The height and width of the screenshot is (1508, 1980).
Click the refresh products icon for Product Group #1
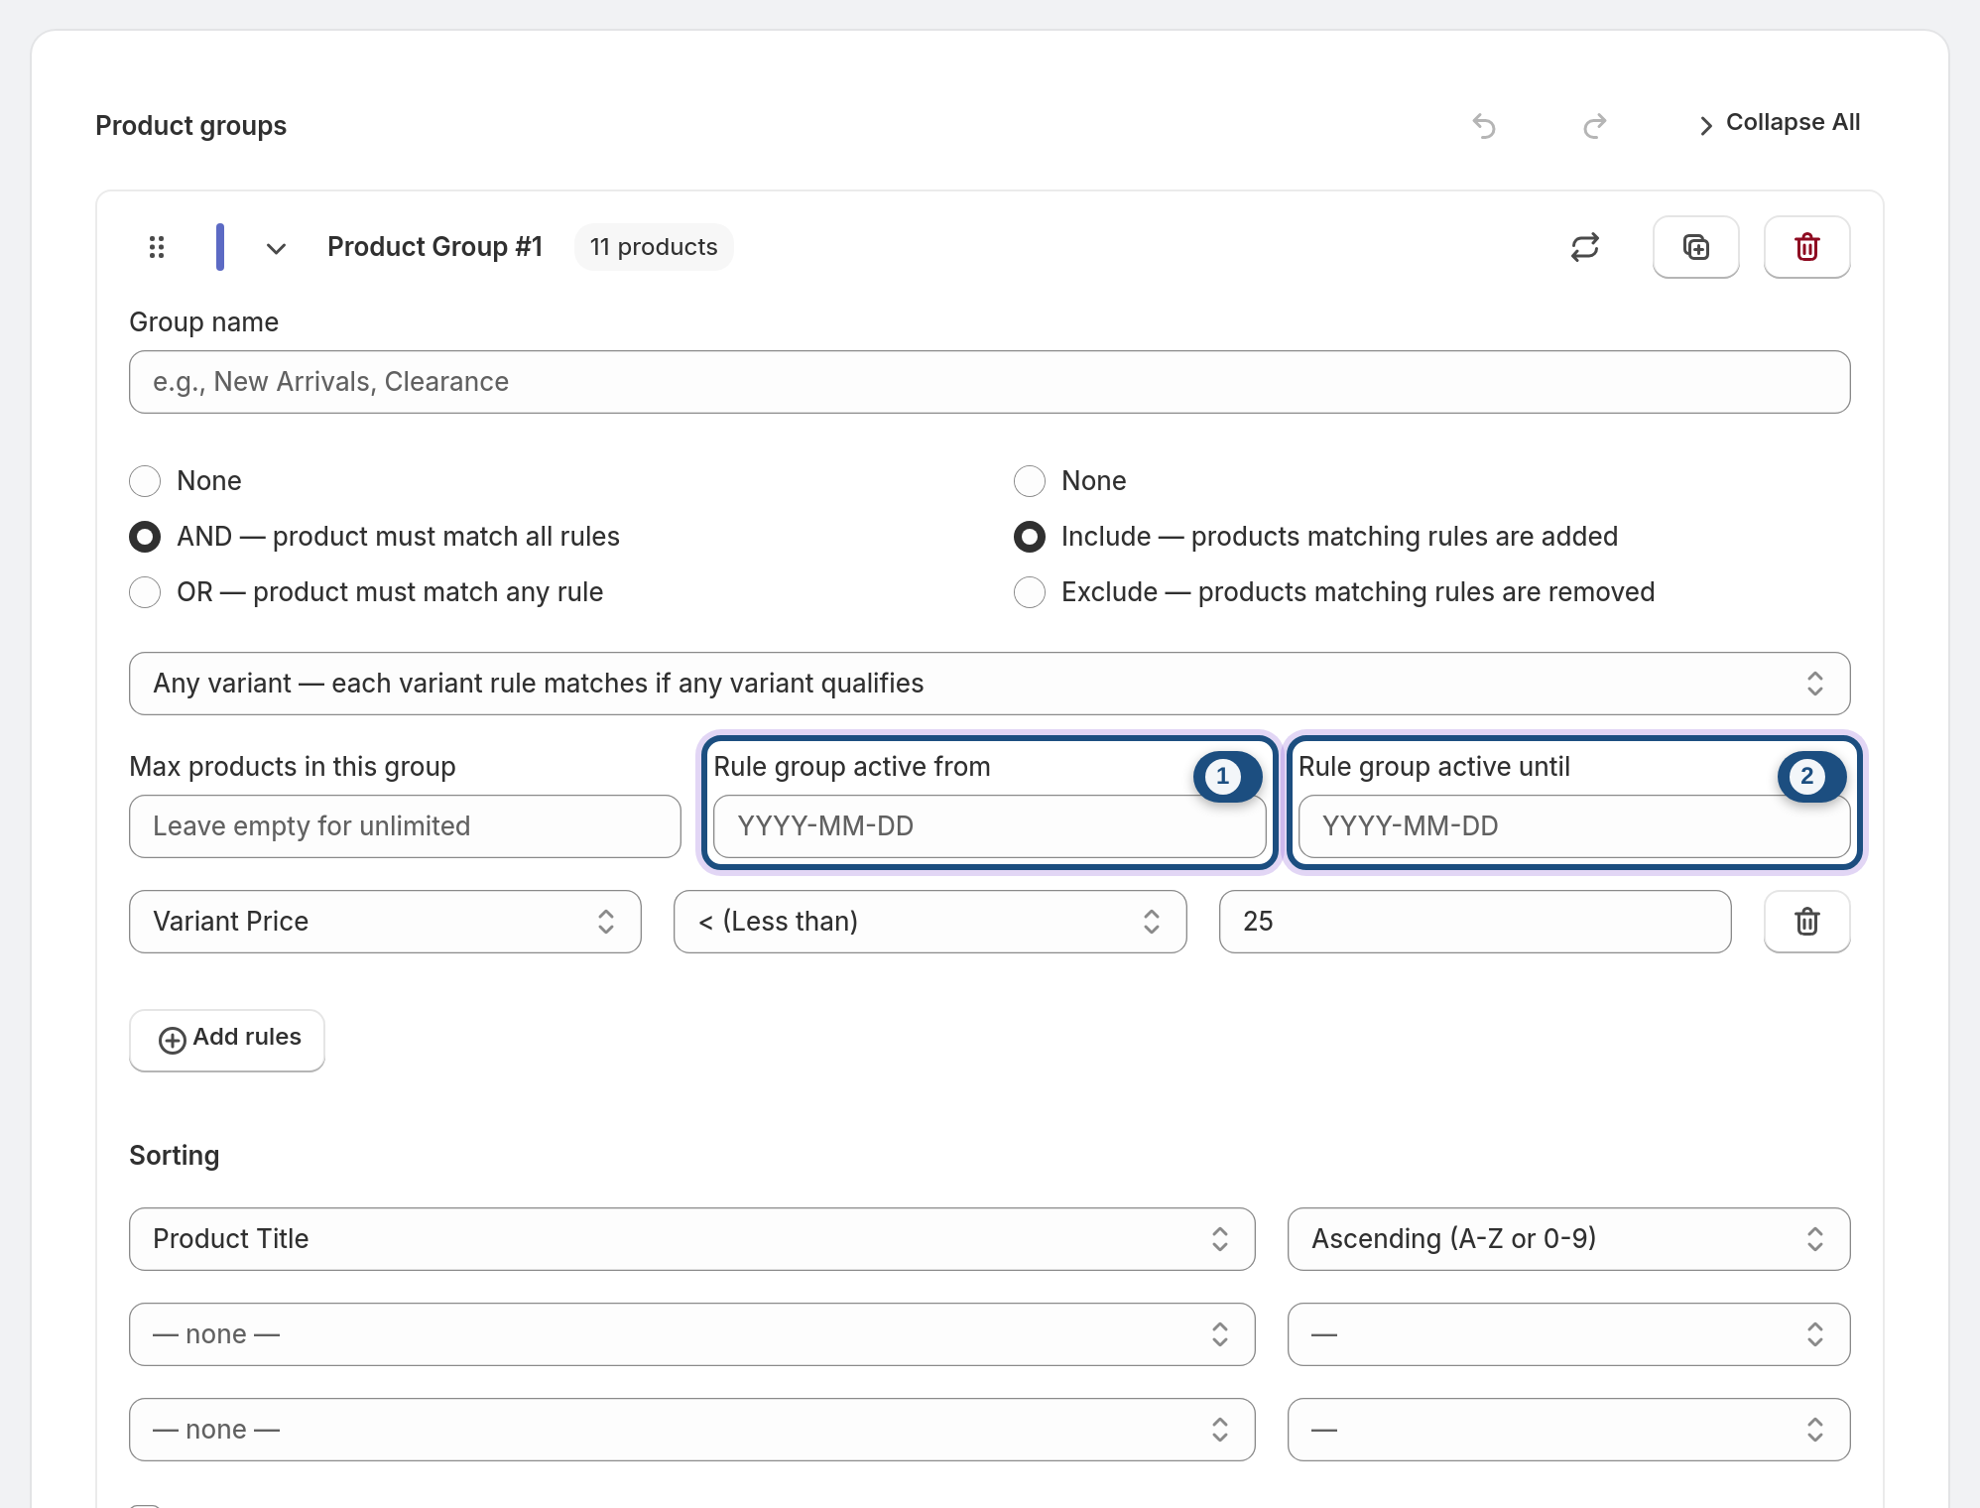click(1585, 247)
